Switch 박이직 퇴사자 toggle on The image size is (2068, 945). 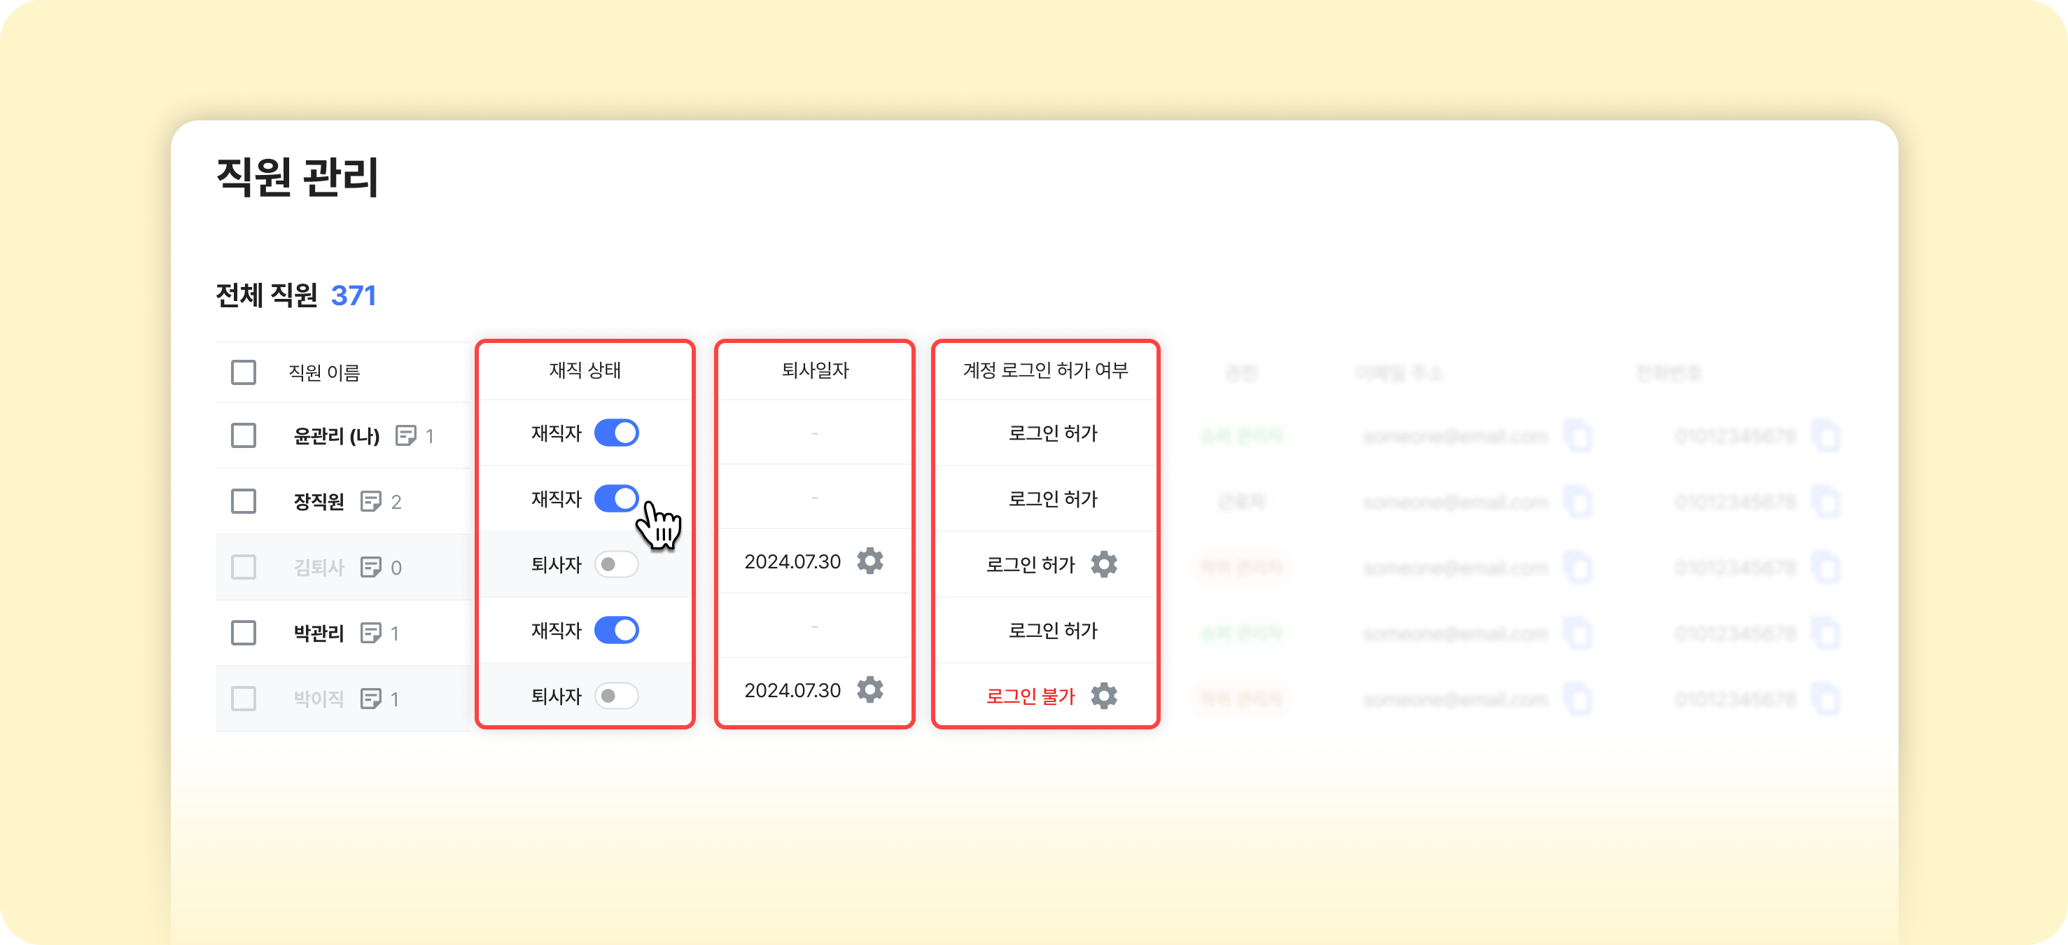(616, 696)
